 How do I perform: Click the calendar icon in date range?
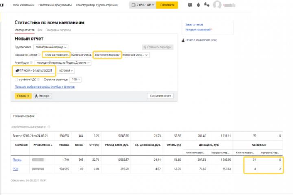17,71
